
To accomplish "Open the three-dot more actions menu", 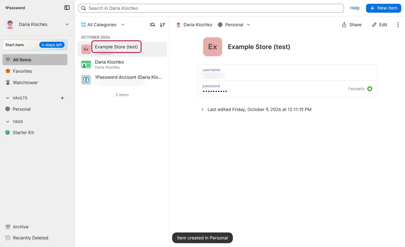I will click(x=398, y=25).
